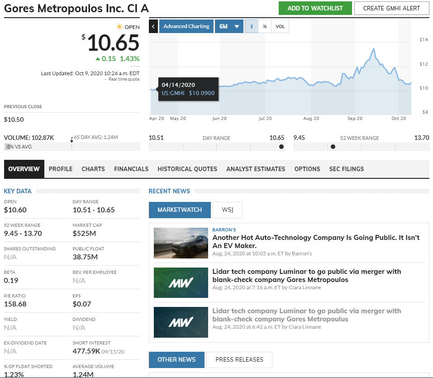The height and width of the screenshot is (378, 433).
Task: Open thumbnail for 7:16 a.m. Luminar article
Action: pyautogui.click(x=181, y=282)
